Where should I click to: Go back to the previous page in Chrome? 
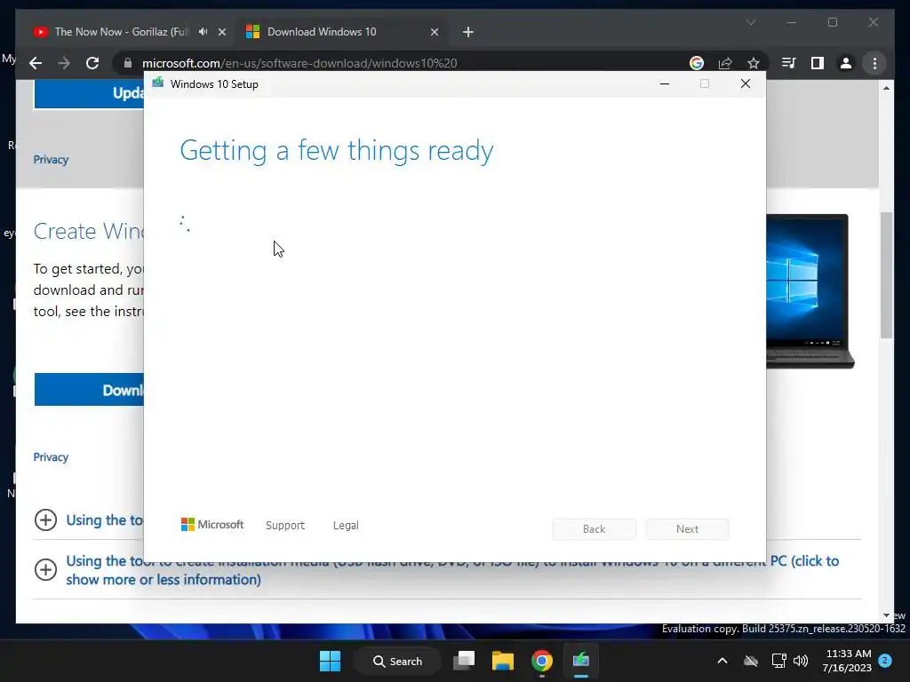click(36, 63)
